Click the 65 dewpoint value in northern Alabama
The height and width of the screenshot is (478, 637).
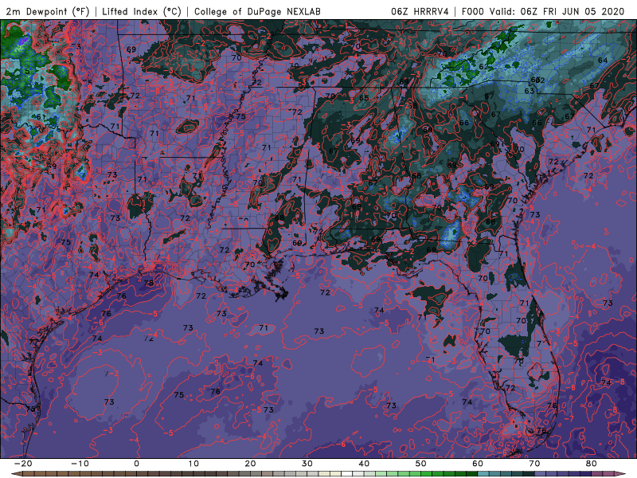pos(364,98)
